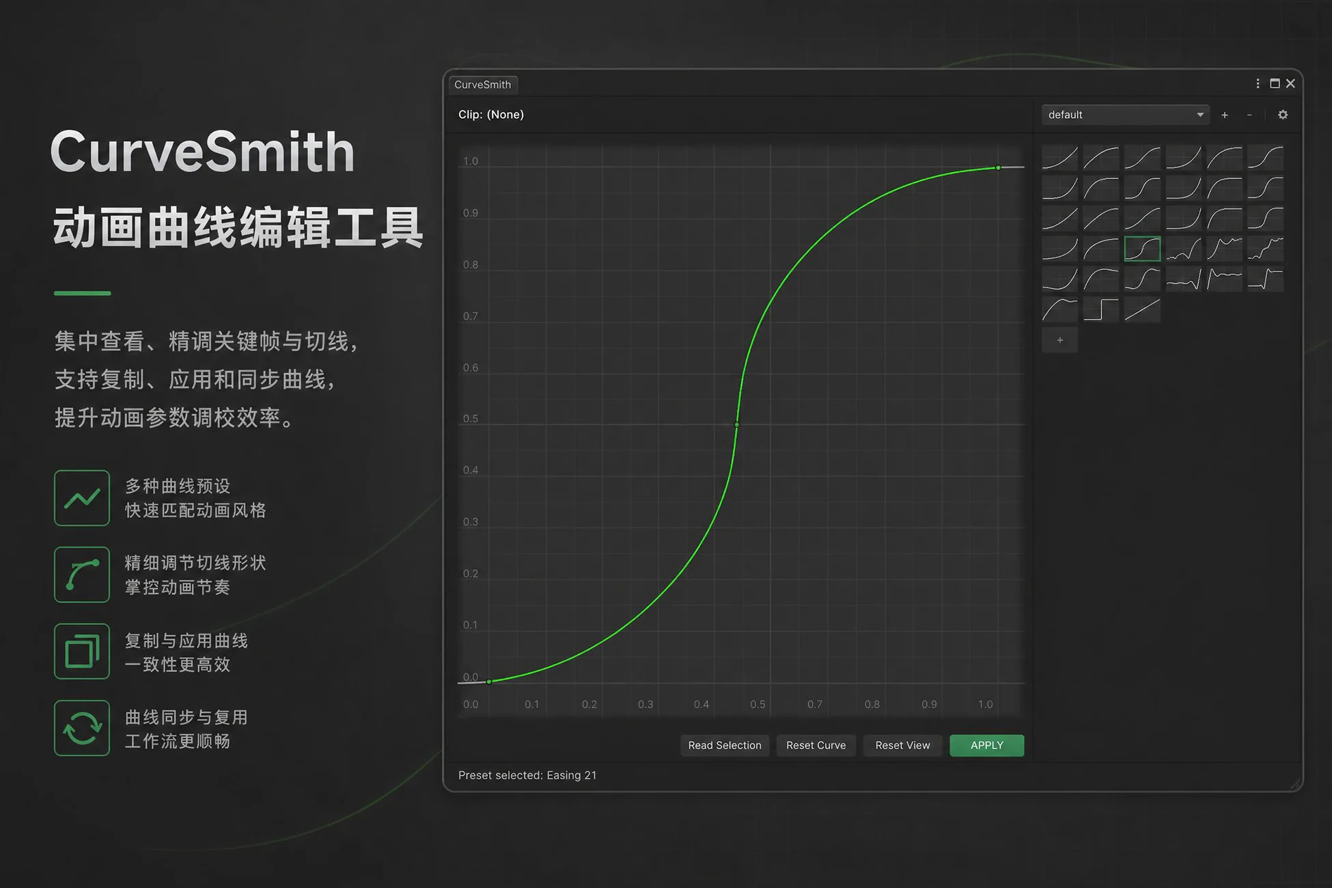Maximize the CurveSmith window
The height and width of the screenshot is (888, 1332).
click(x=1275, y=83)
